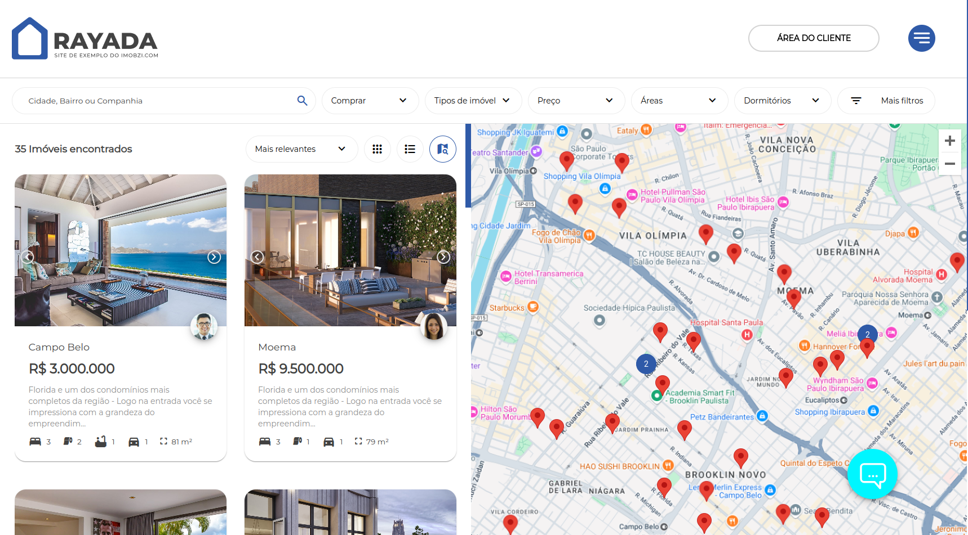Click the 81 m² area value
Viewport: 968px width, 535px height.
click(x=181, y=442)
